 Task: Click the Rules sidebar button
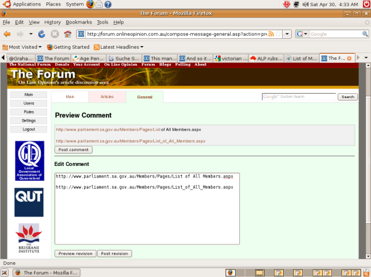[28, 112]
